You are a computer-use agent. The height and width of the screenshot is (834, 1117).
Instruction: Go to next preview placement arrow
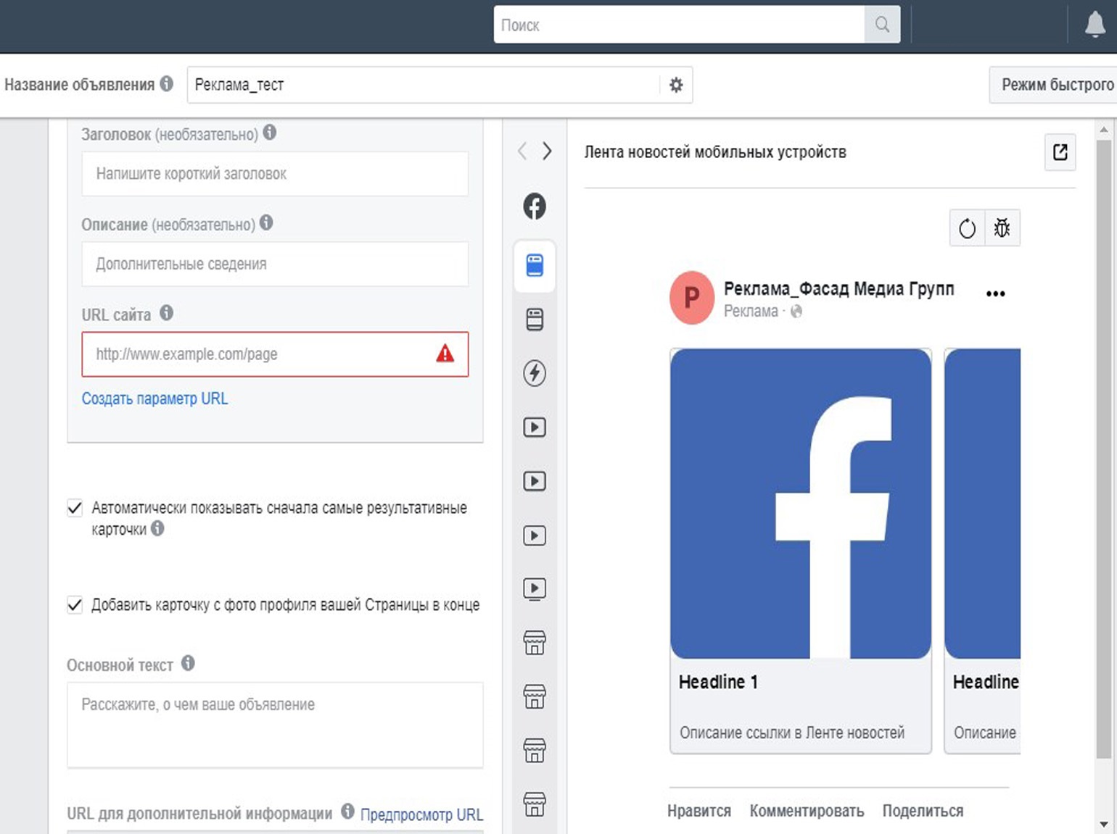click(x=547, y=151)
